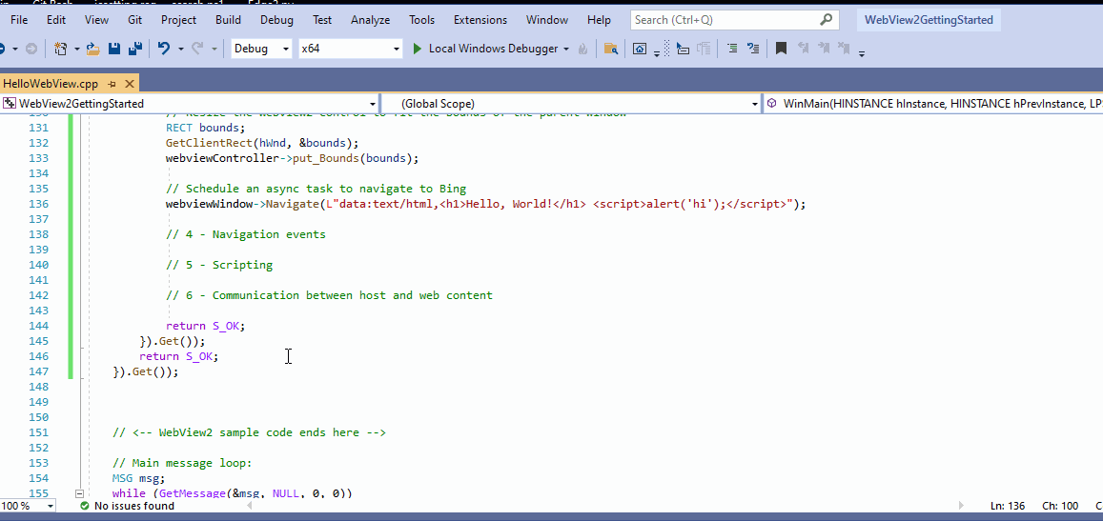Go to next bookmark icon
Viewport: 1103px width, 521px height.
823,49
